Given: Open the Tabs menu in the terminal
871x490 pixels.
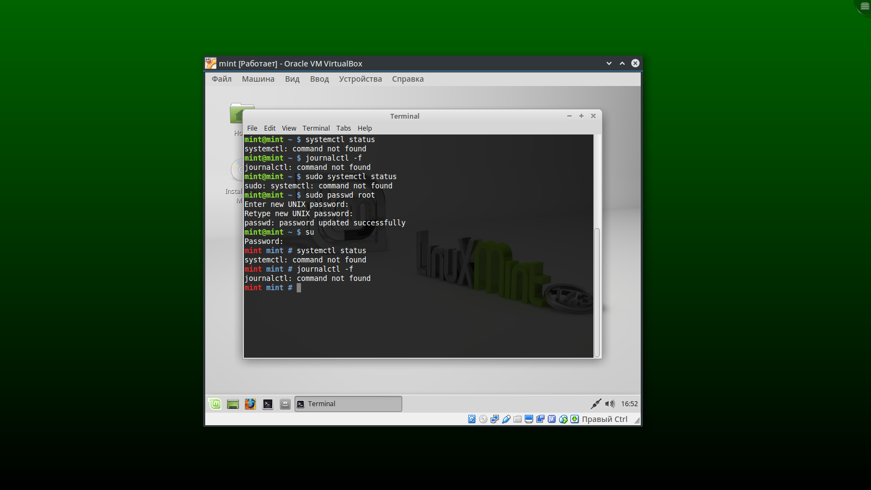Looking at the screenshot, I should tap(344, 128).
